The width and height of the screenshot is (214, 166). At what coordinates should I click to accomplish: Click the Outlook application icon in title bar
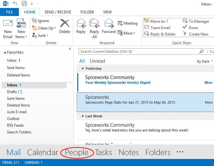click(6, 4)
